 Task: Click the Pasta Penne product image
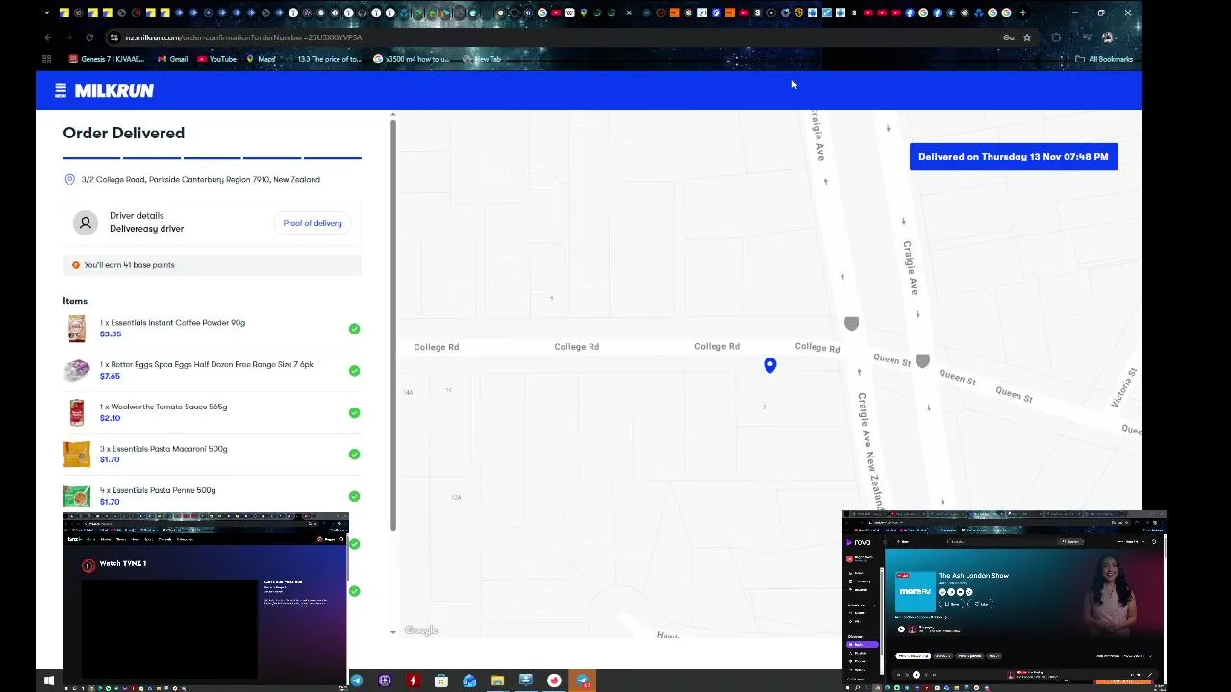point(77,496)
